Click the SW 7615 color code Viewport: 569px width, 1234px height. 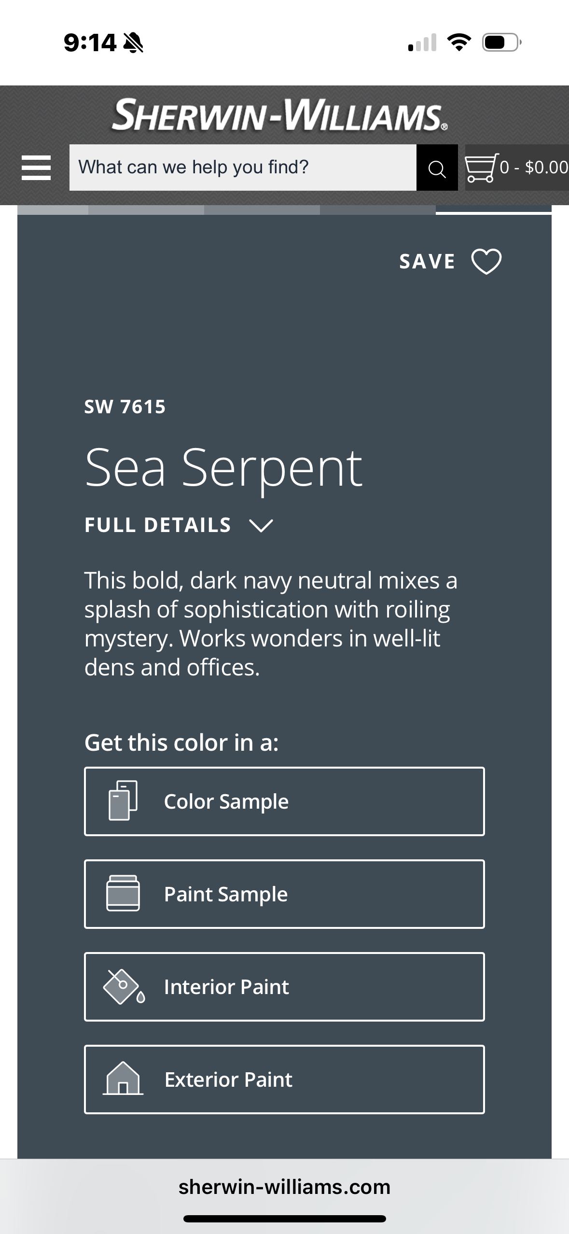pos(125,407)
